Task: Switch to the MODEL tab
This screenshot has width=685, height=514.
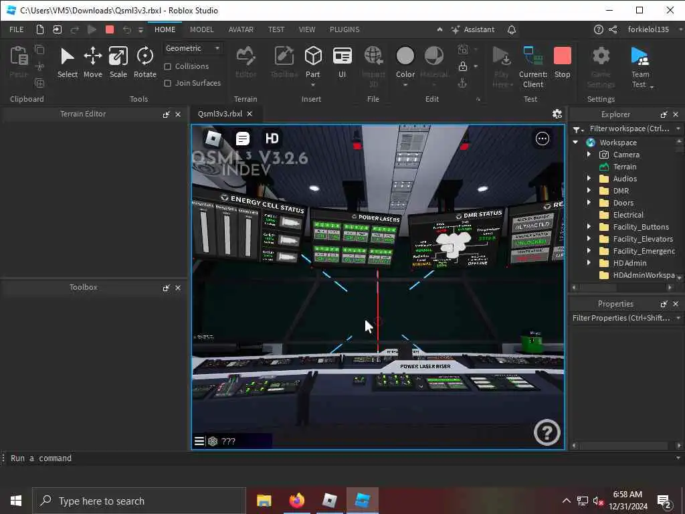Action: (x=202, y=29)
